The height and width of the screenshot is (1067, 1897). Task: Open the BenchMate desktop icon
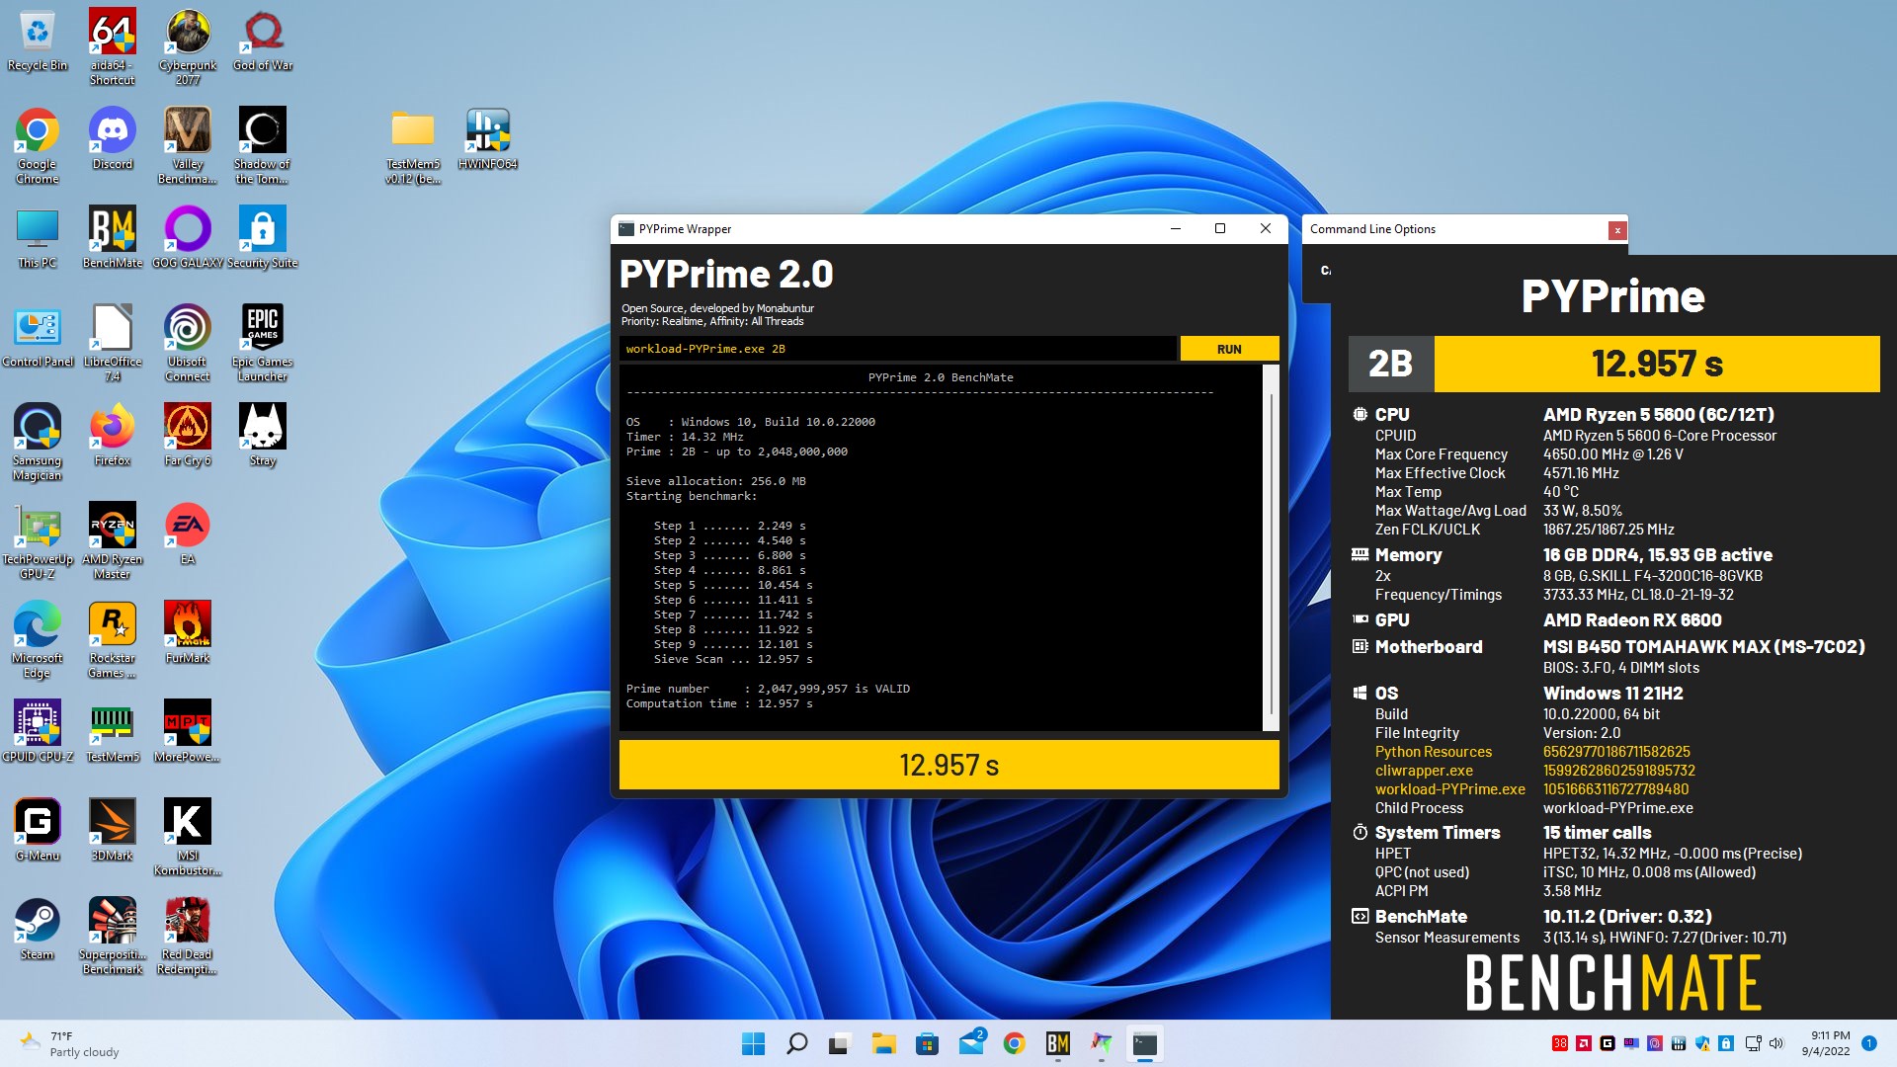[x=113, y=238]
